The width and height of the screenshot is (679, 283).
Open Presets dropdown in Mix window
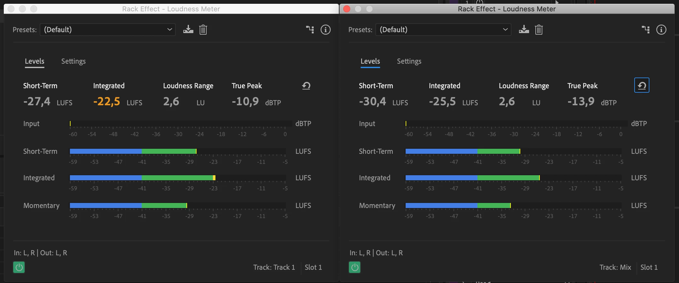(443, 30)
